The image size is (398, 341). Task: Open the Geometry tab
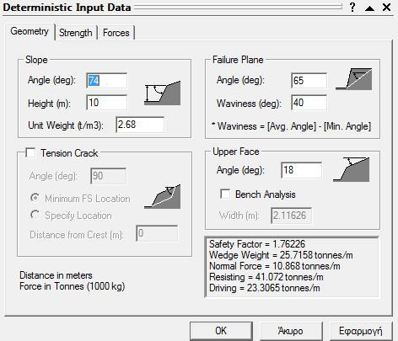(x=30, y=31)
